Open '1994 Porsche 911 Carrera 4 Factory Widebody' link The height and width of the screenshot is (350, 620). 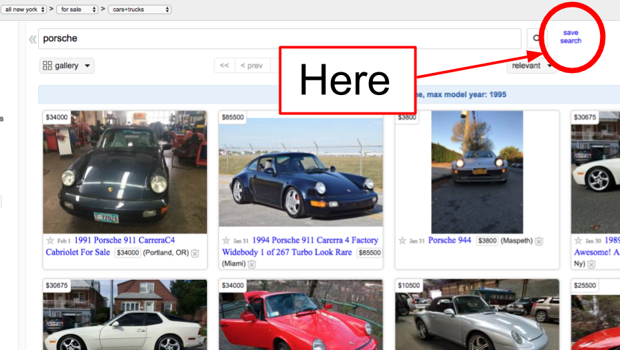tap(300, 246)
